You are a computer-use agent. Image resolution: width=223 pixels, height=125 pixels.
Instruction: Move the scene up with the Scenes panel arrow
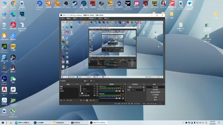pos(68,100)
